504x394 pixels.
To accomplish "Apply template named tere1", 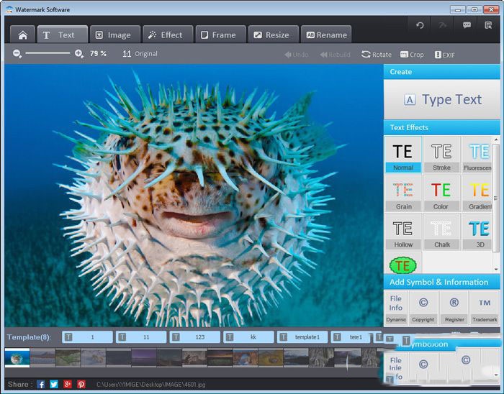I will pos(351,337).
